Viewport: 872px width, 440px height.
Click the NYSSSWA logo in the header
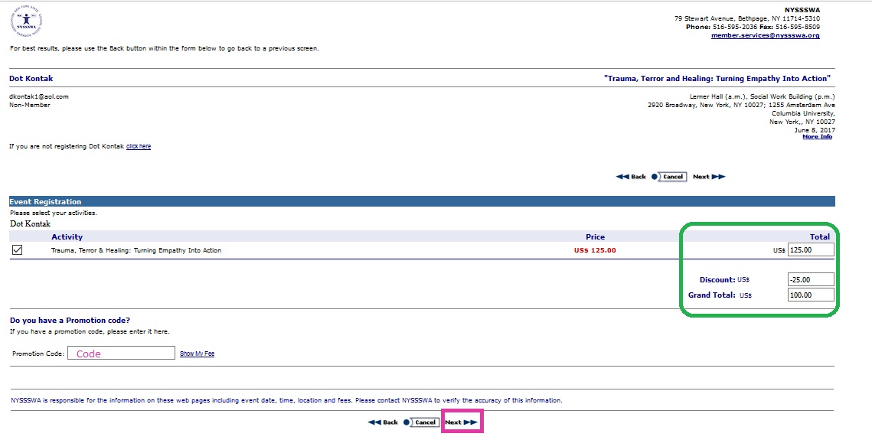(28, 21)
